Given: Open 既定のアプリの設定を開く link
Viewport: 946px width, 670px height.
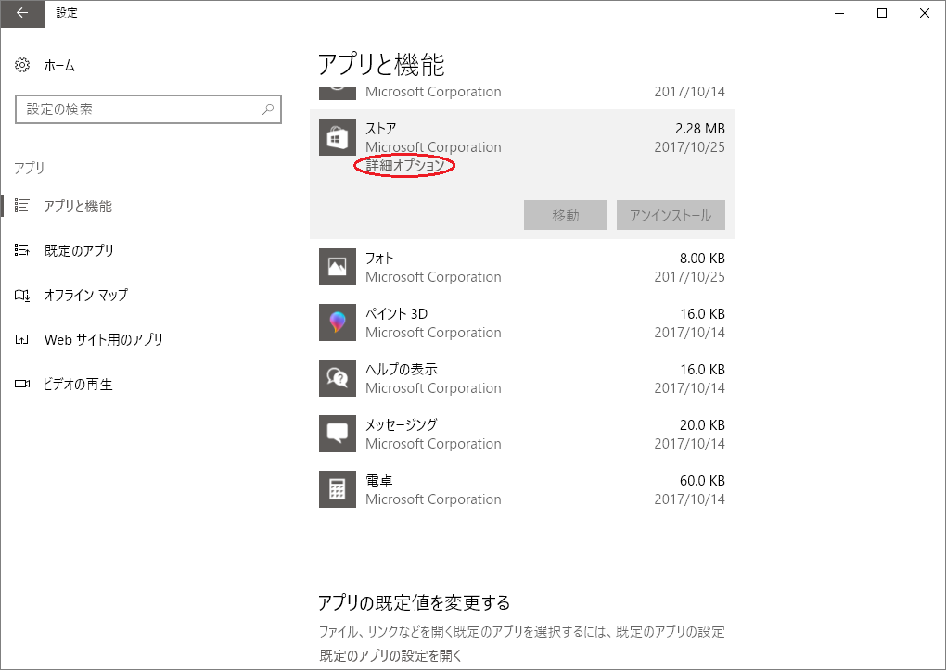Looking at the screenshot, I should [x=390, y=655].
